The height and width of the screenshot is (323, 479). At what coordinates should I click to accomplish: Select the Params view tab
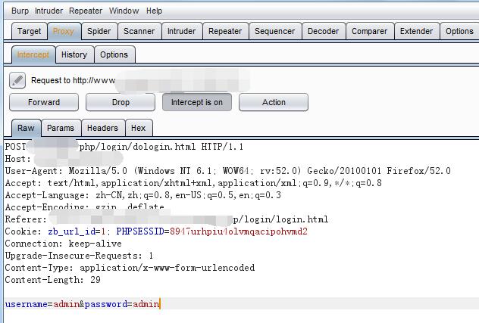coord(61,129)
